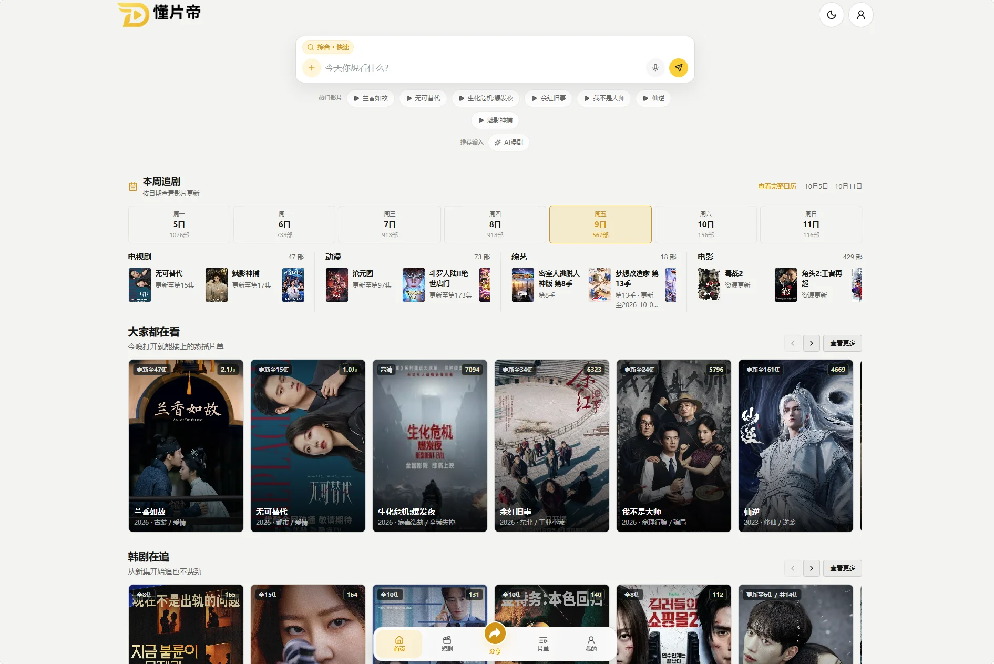Pick hot film tag 魅影神捕
Viewport: 994px width, 664px height.
[x=495, y=120]
